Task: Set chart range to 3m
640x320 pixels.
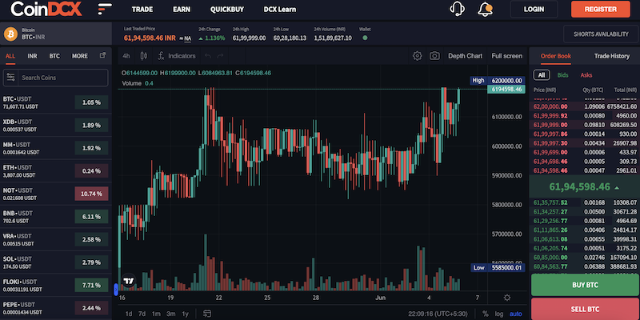Action: tap(170, 314)
